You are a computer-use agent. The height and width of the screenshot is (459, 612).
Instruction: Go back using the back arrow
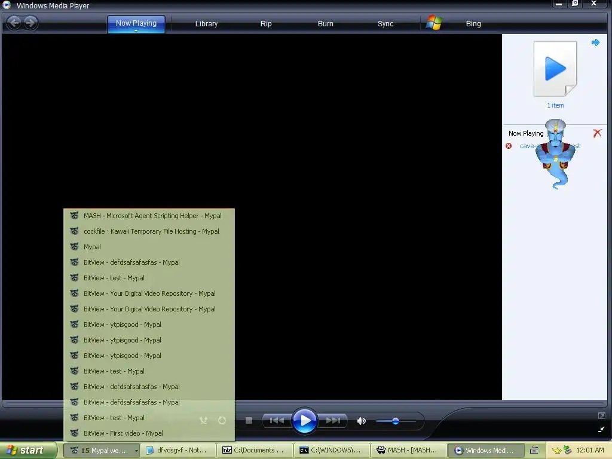(x=14, y=23)
